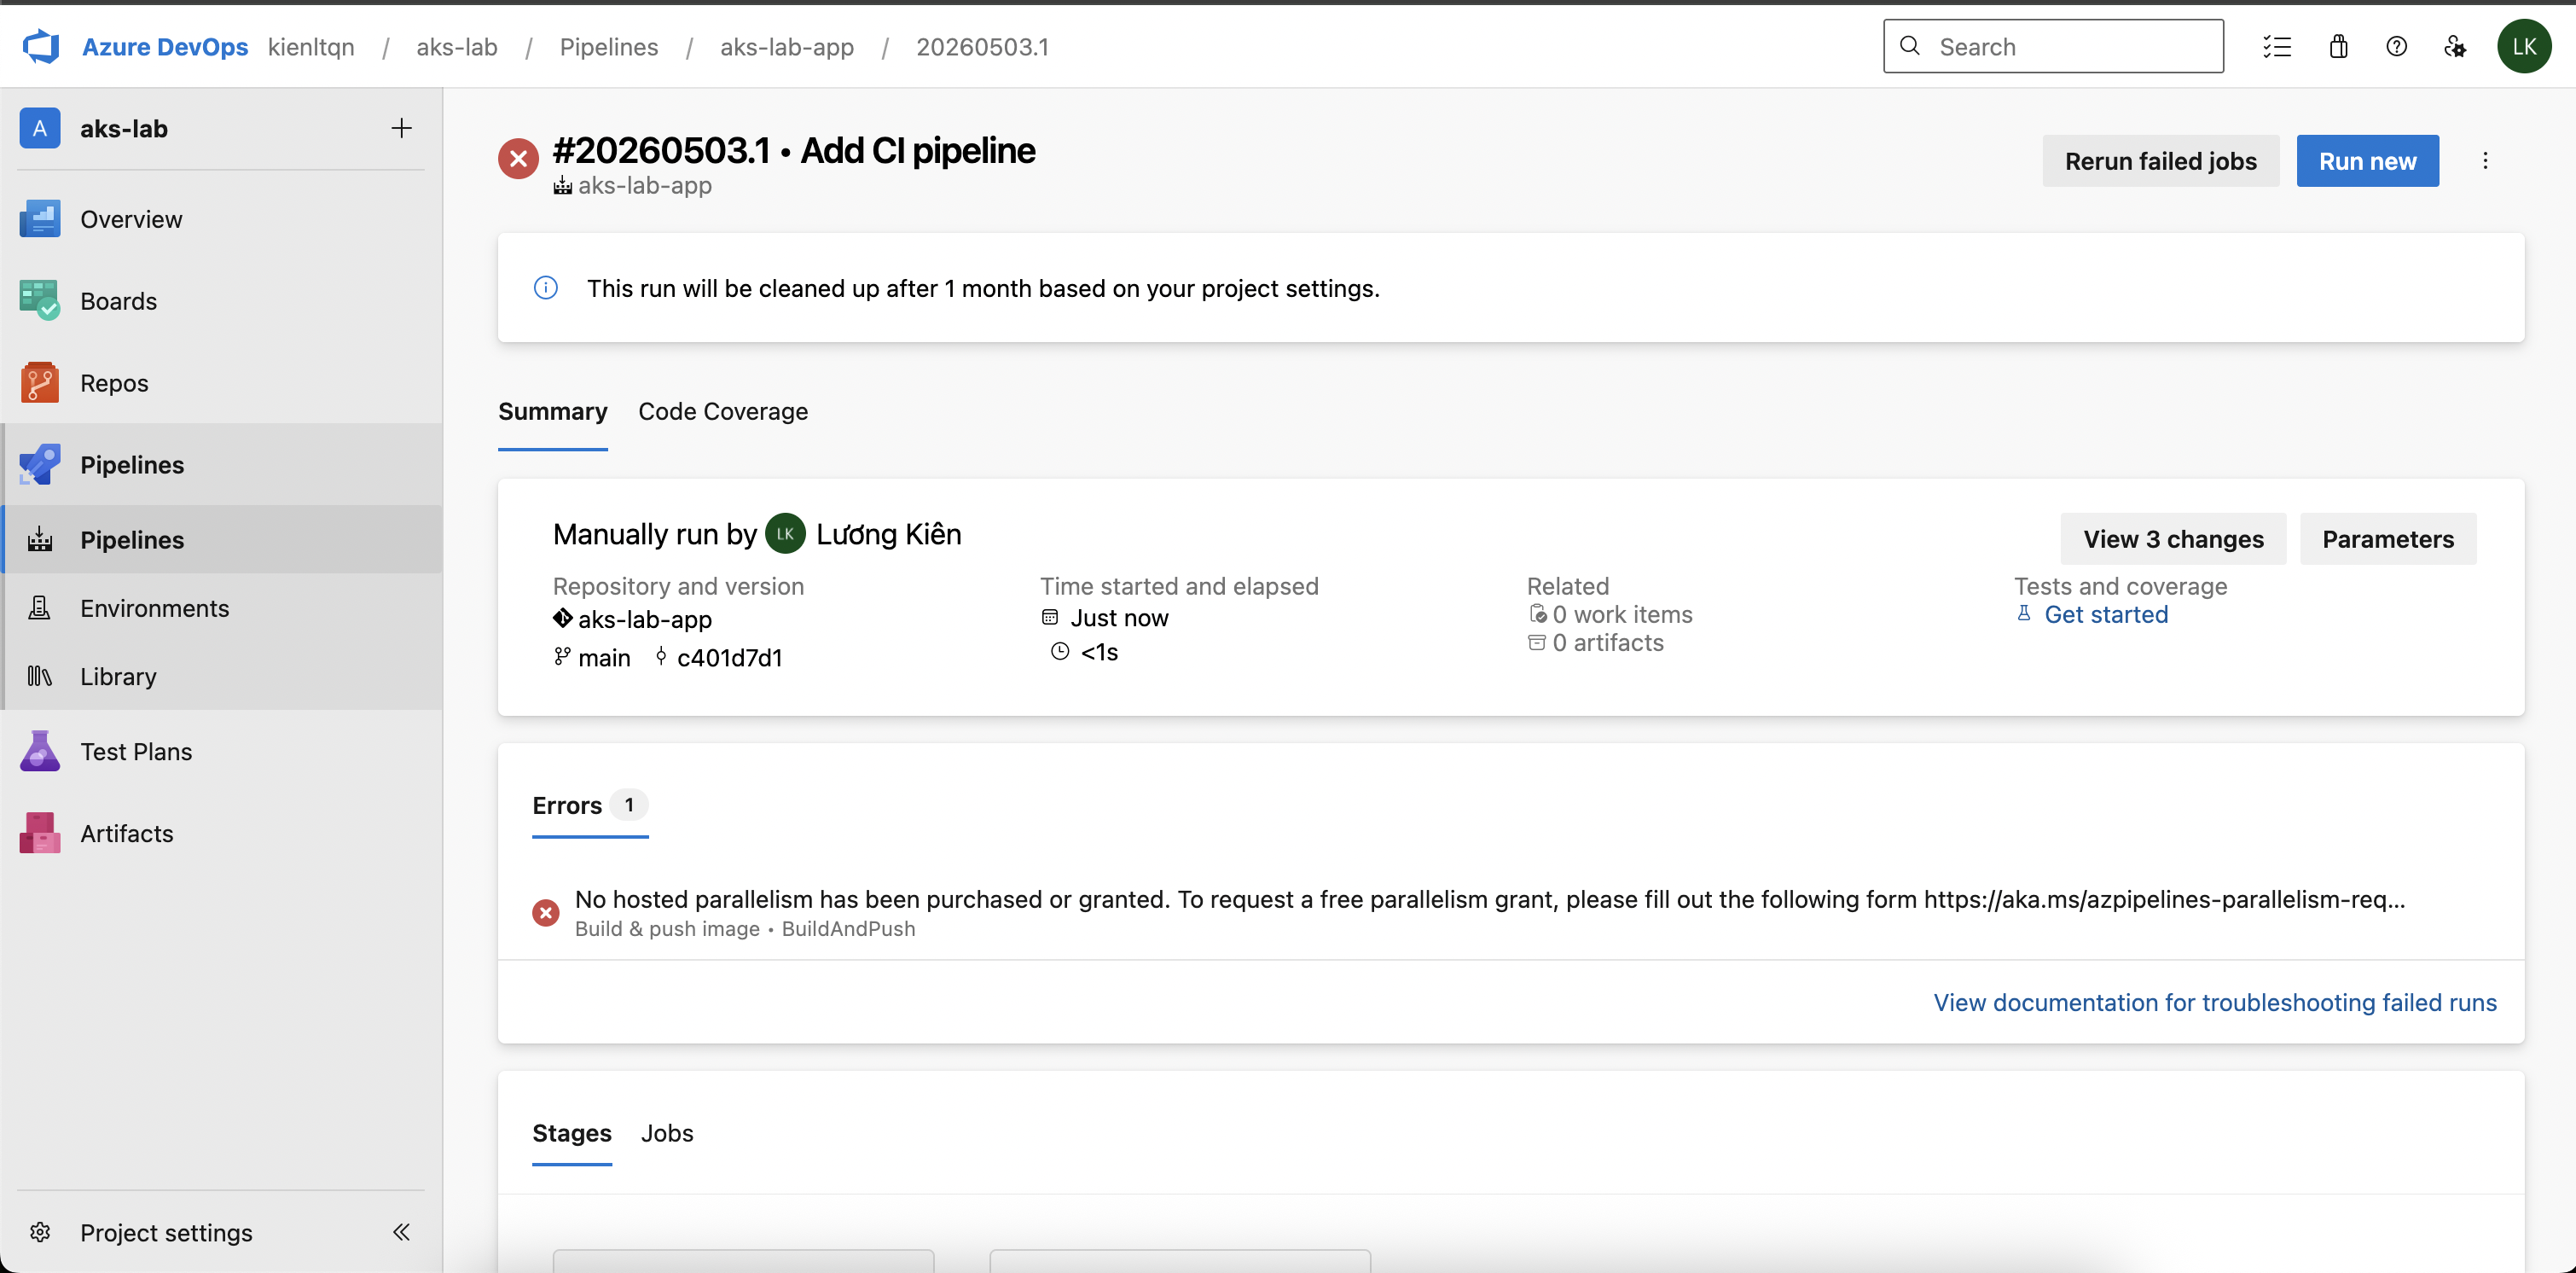Click the Lương Kiên user name
Viewport: 2576px width, 1273px height.
[889, 534]
